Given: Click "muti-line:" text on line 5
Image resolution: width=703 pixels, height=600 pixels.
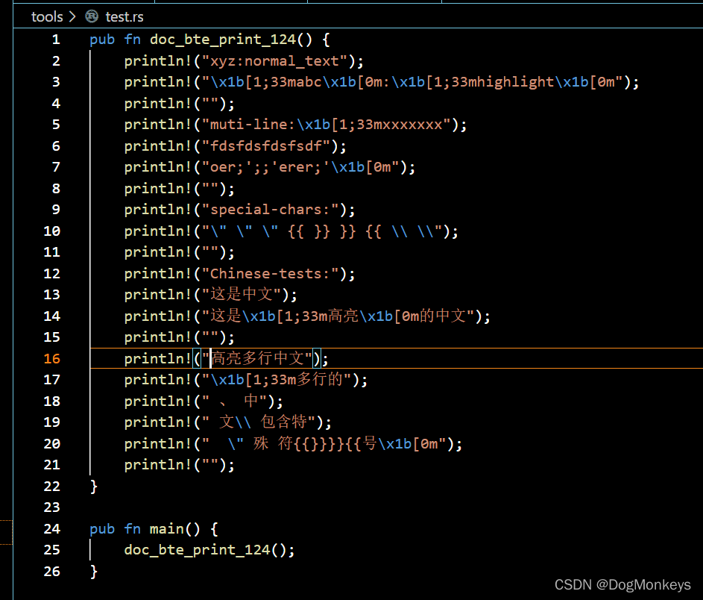Looking at the screenshot, I should click(253, 125).
